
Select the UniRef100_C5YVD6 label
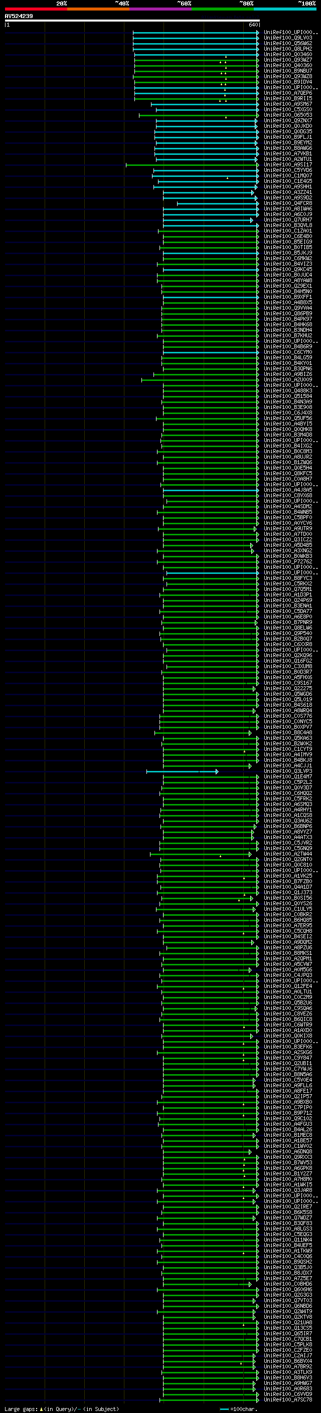287,170
